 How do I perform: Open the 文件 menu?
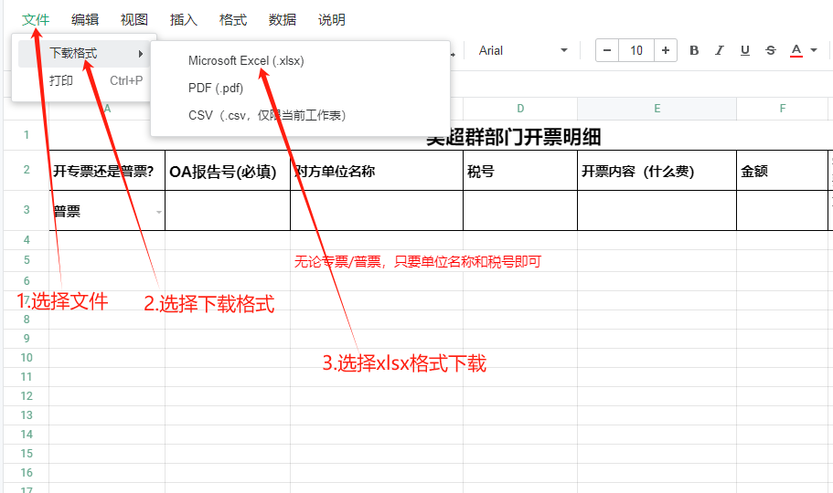(37, 19)
